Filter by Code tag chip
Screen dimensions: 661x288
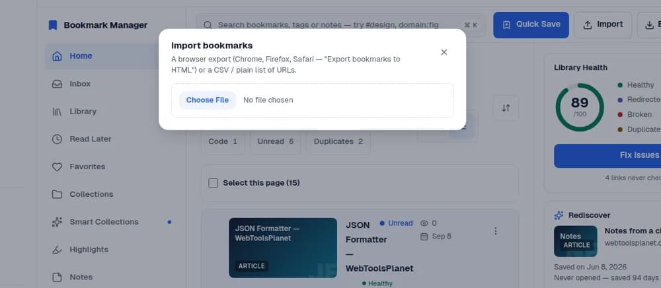point(223,141)
